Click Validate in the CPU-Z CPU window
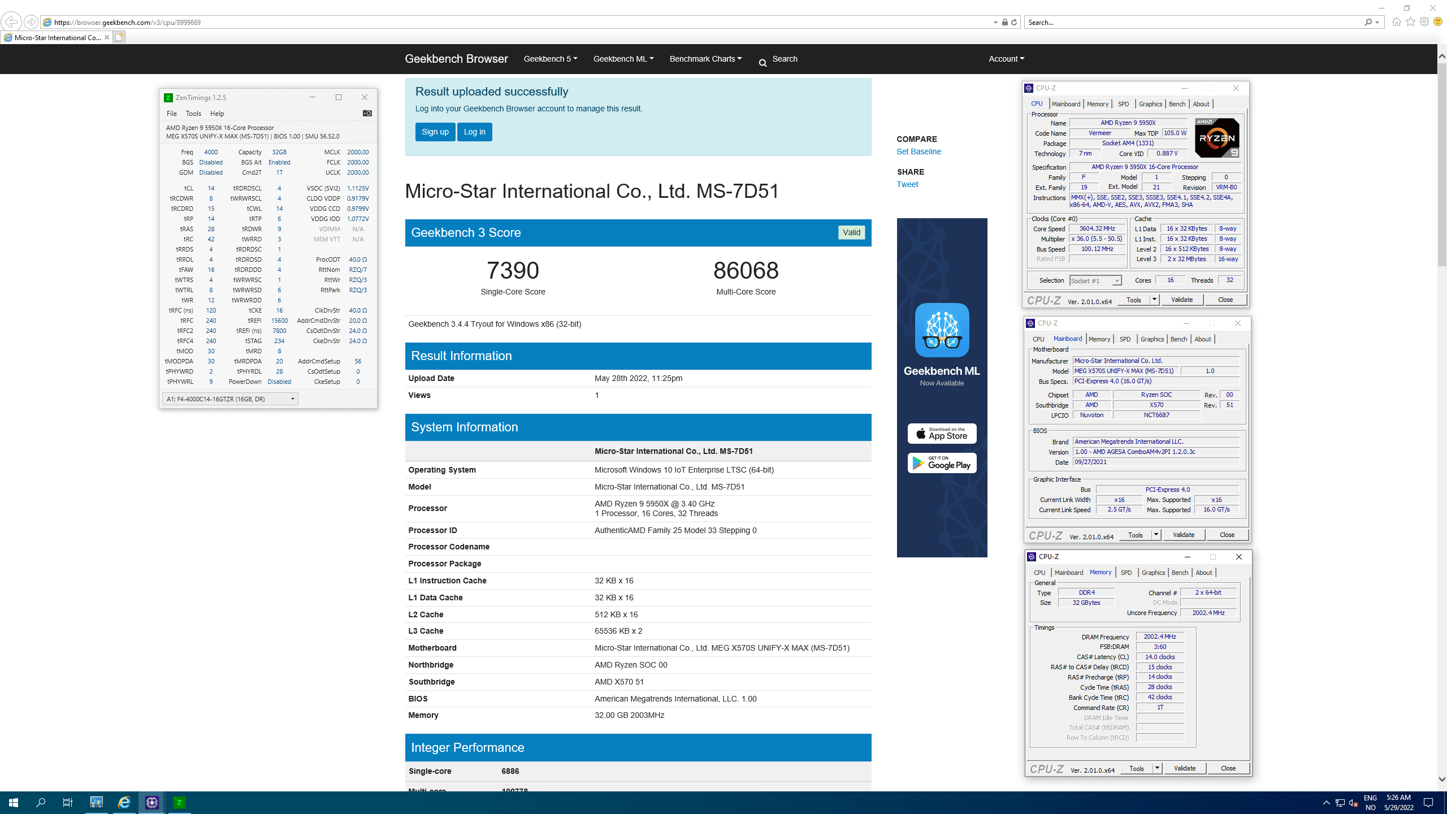 click(x=1181, y=300)
